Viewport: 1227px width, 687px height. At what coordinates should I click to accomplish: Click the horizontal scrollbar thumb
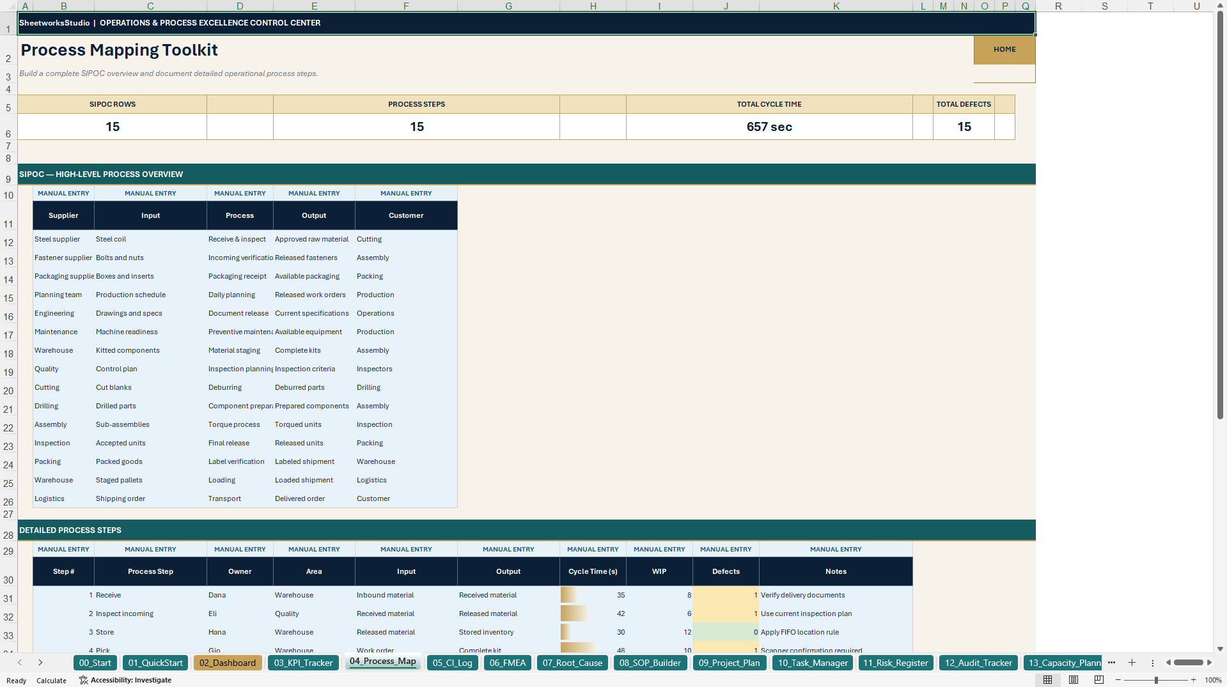coord(1189,663)
